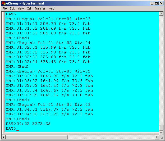Click the row 'MMR:01:03:03 1644.44 f/s'
Image resolution: width=165 pixels, height=141 pixels.
[x=49, y=86]
